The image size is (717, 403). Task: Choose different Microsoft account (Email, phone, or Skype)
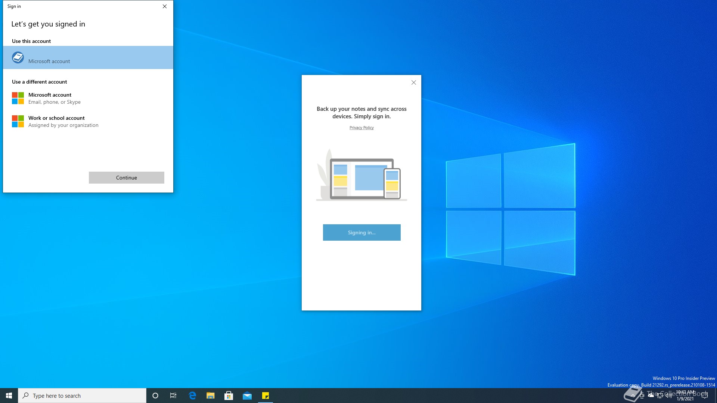[88, 98]
